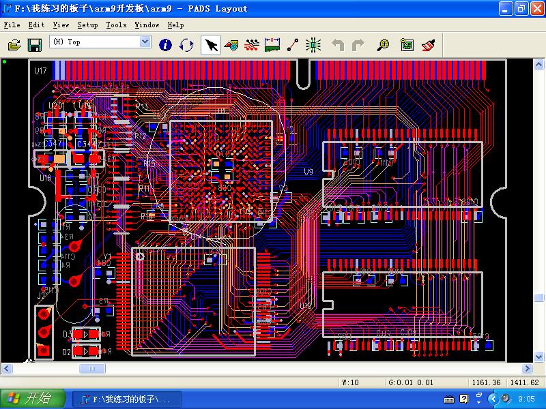Open the ECO toolbar icon
The width and height of the screenshot is (546, 409).
293,45
